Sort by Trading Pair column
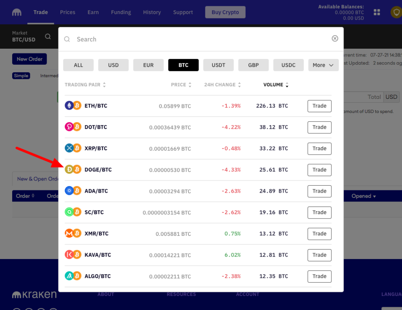Screen dimensions: 402x310 (x=85, y=84)
